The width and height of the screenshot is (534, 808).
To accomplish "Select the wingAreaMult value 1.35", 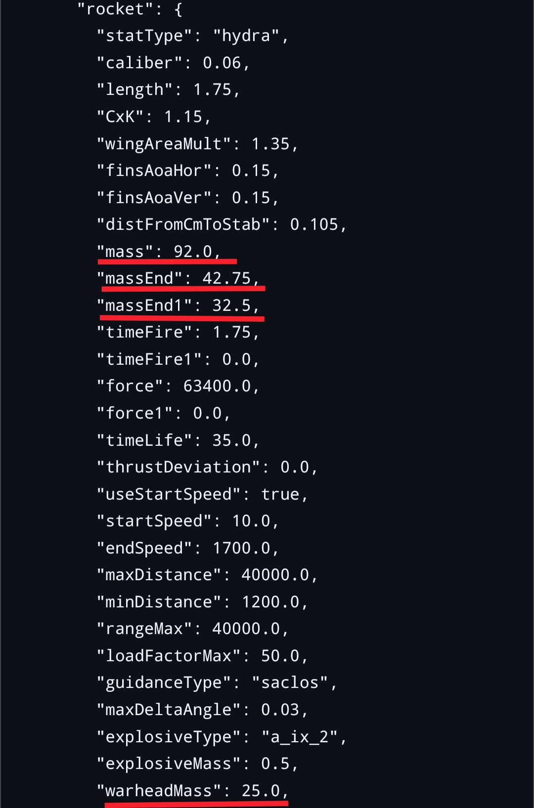I will pyautogui.click(x=270, y=144).
